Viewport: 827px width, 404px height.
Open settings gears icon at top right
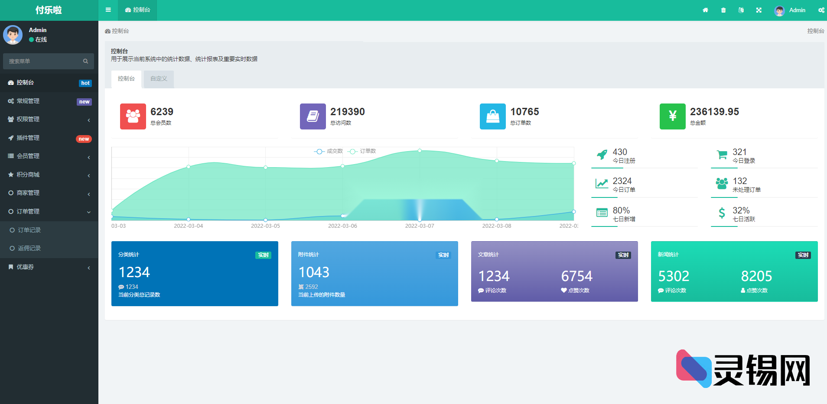coord(821,10)
